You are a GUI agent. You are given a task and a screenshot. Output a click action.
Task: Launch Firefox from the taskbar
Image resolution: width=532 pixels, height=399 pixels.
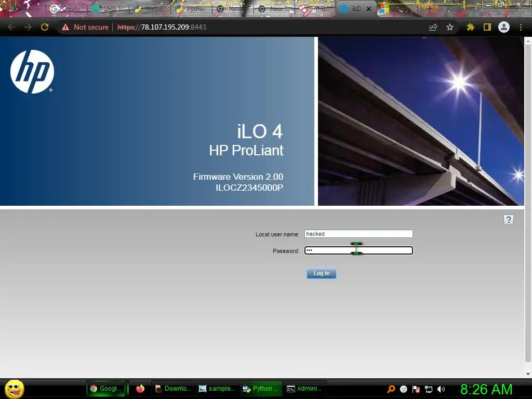pyautogui.click(x=140, y=389)
